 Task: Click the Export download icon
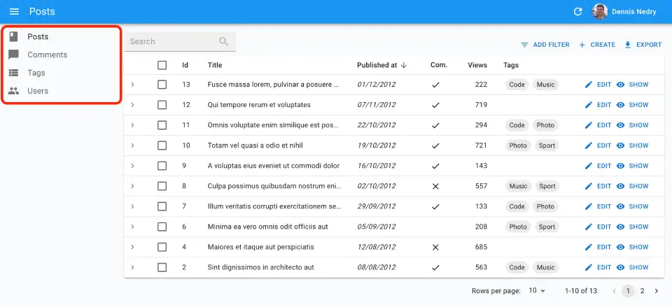(628, 45)
